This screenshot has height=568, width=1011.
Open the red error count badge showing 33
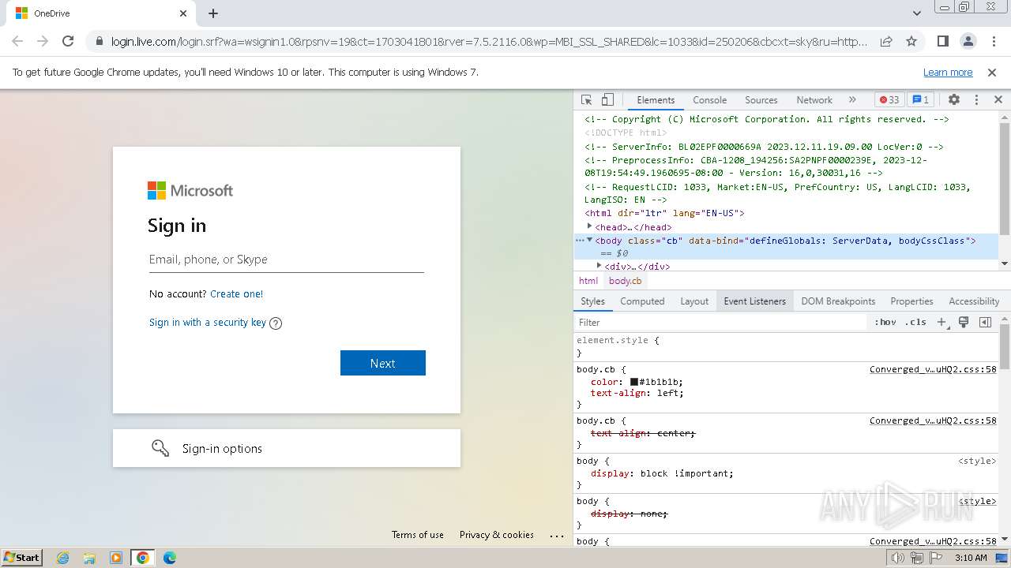(x=889, y=100)
